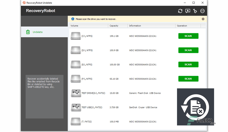Scan the E:\ NTFS drive
This screenshot has width=228, height=132.
tap(188, 64)
